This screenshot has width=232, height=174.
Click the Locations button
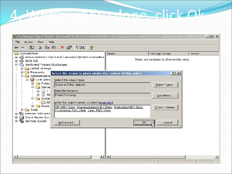tap(165, 95)
